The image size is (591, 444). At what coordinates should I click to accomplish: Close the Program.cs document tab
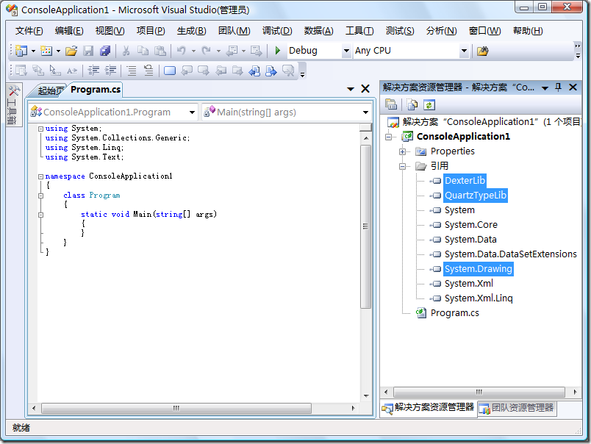click(365, 88)
